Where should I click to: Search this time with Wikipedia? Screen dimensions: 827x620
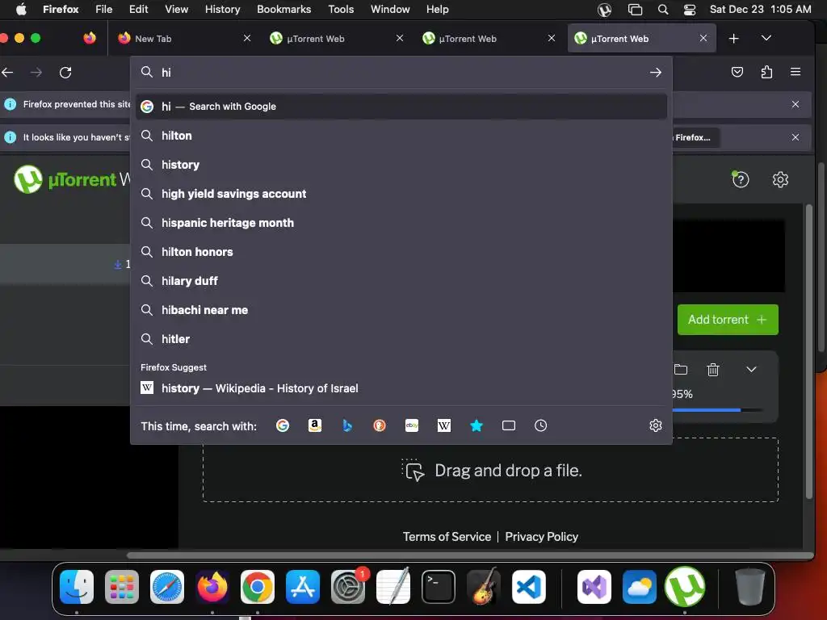(444, 425)
